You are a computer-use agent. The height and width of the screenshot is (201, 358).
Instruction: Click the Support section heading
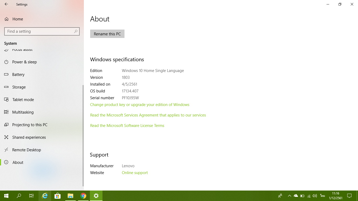click(x=99, y=155)
